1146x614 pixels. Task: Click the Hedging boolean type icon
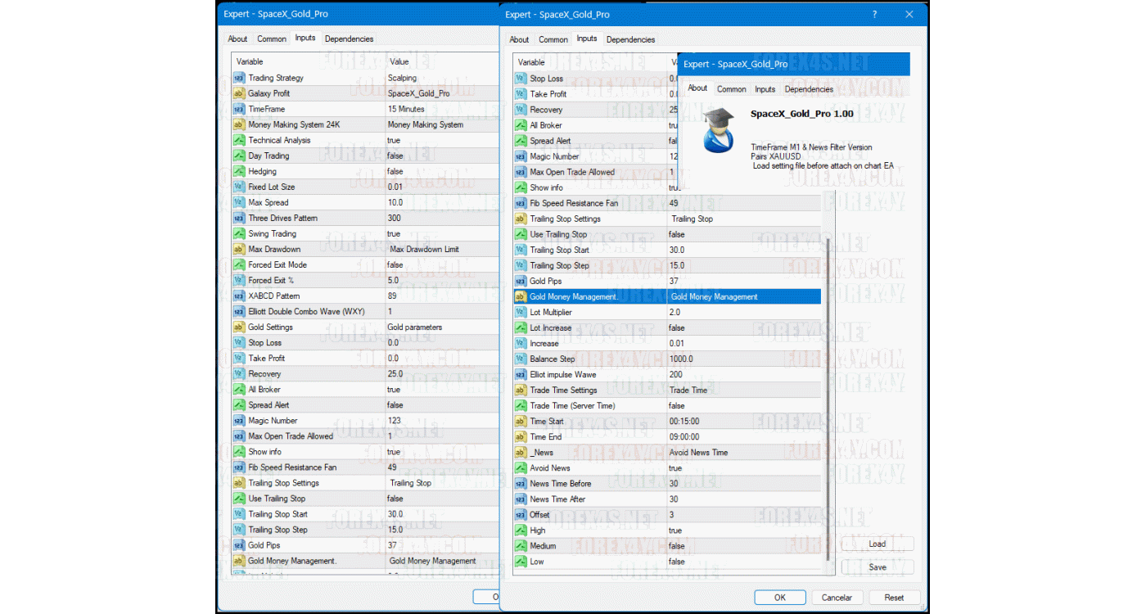[x=239, y=171]
